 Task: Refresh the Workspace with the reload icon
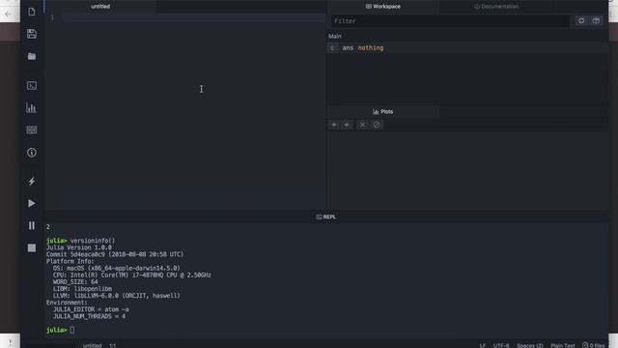point(581,20)
